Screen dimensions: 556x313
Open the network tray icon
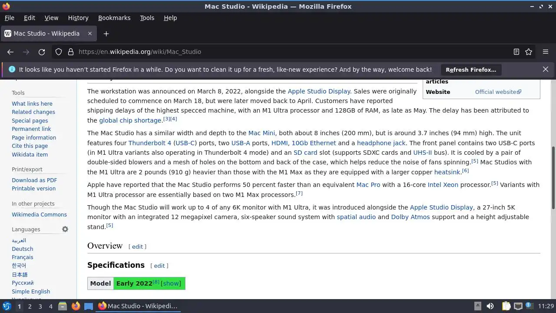click(518, 306)
